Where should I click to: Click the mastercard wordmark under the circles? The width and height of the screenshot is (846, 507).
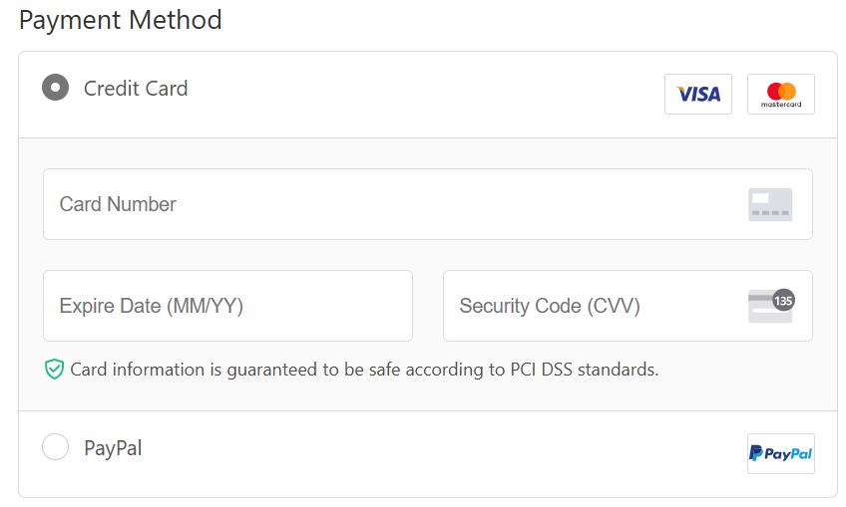click(x=781, y=105)
